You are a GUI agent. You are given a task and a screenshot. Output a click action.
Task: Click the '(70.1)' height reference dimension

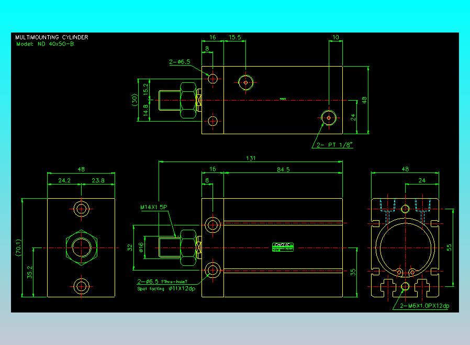(x=18, y=247)
